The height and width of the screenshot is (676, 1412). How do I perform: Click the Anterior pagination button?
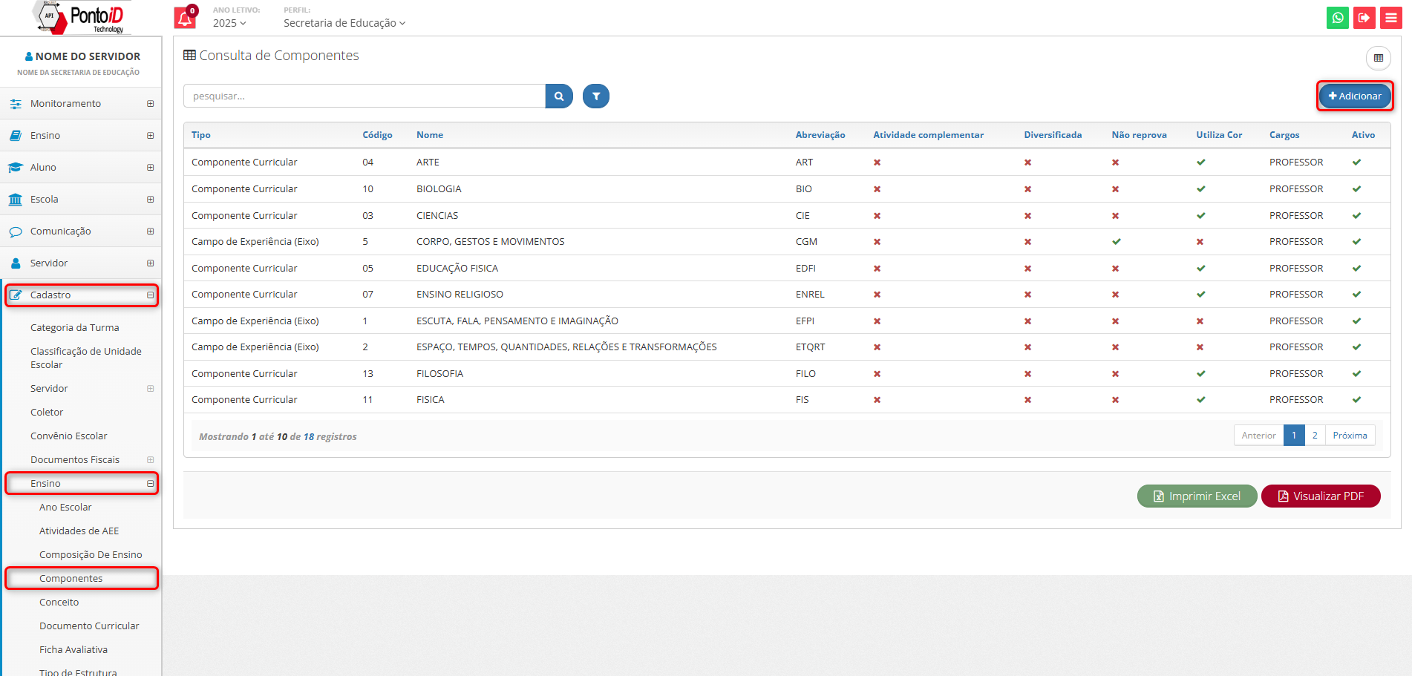(x=1258, y=436)
